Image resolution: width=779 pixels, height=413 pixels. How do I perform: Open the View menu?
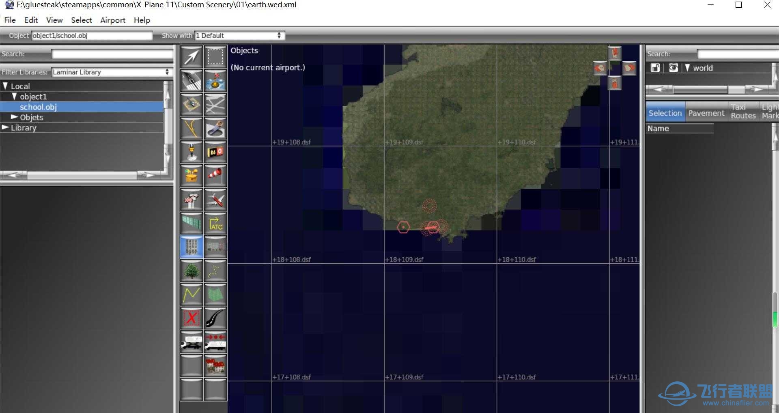point(54,20)
